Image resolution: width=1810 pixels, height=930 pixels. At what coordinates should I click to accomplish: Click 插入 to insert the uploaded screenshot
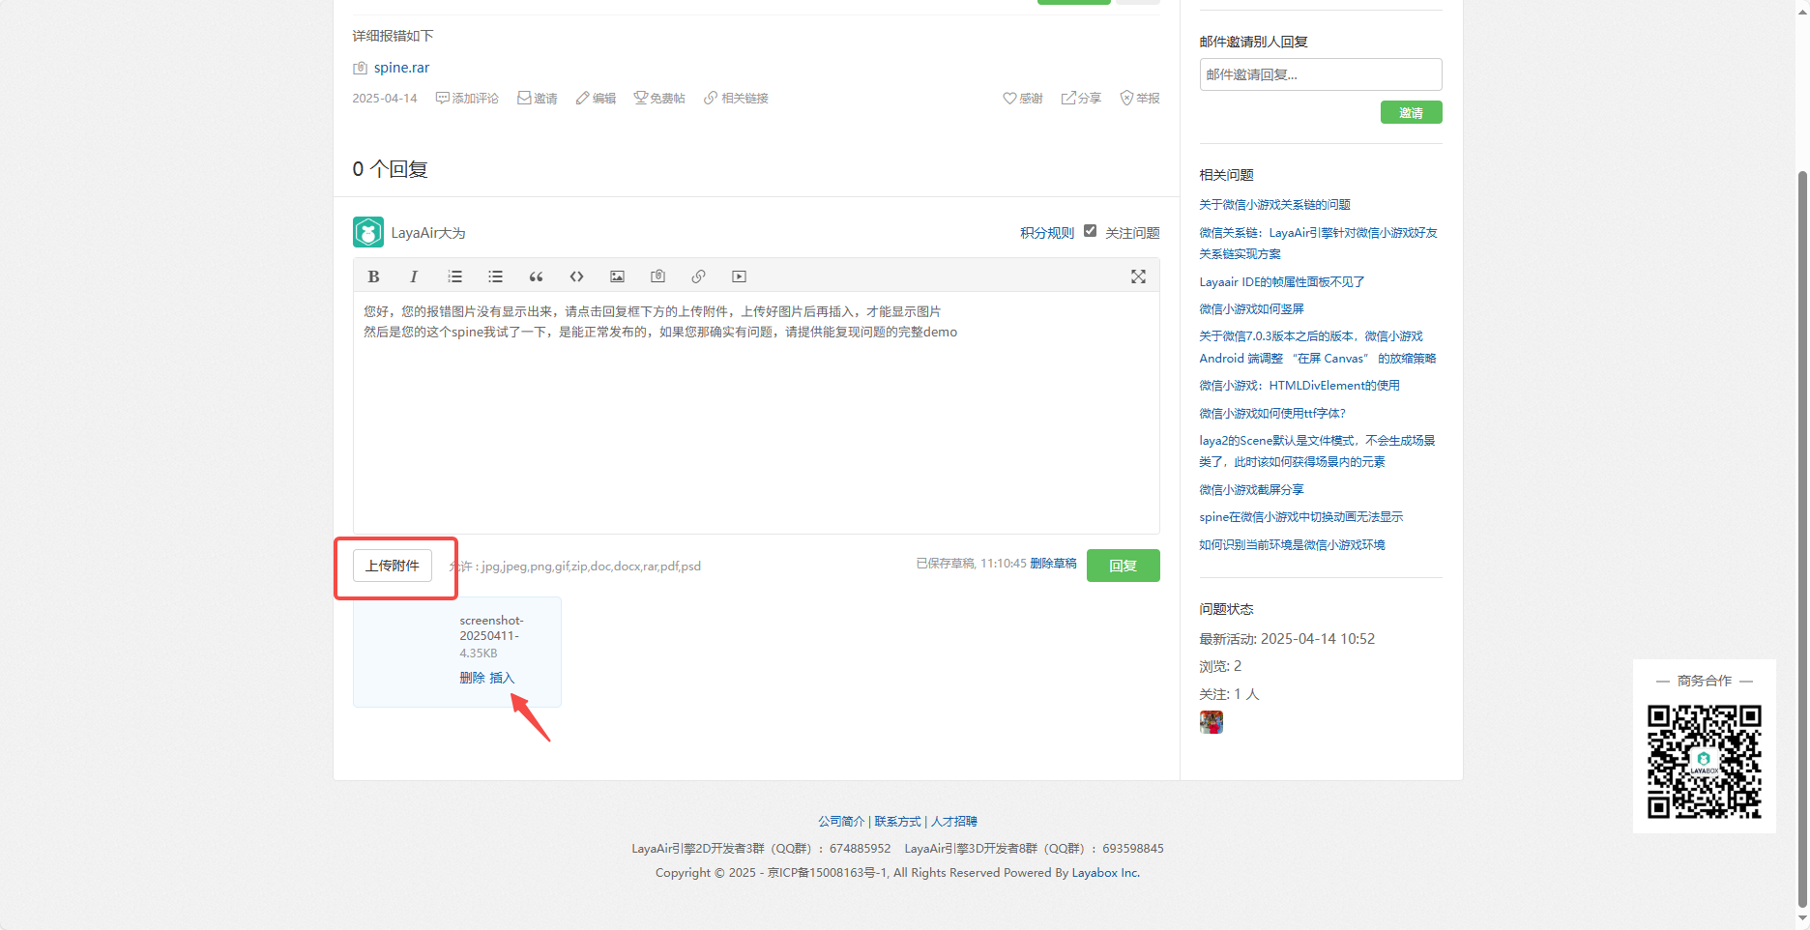[x=502, y=678]
